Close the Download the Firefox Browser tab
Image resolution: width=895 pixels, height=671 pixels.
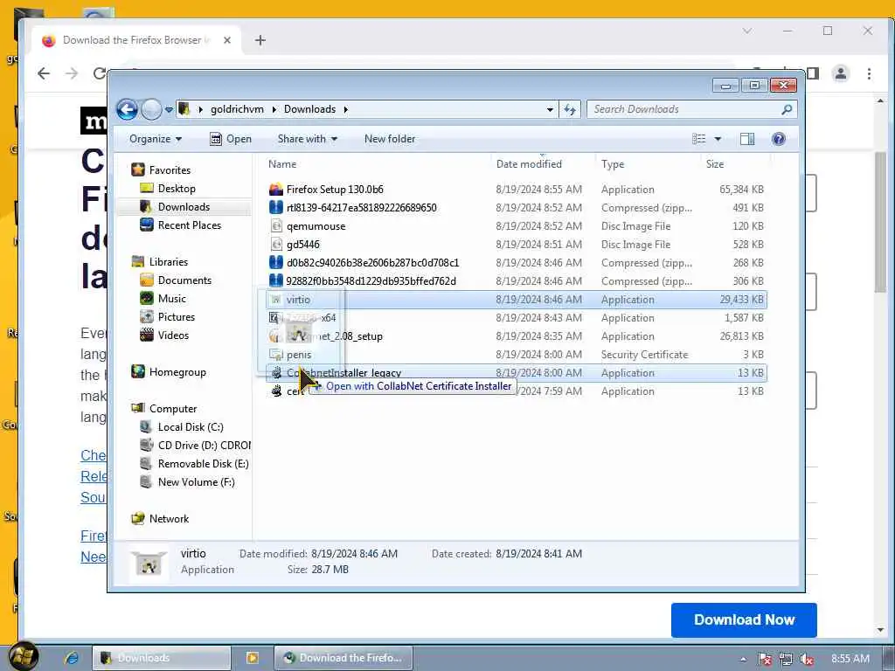click(227, 40)
